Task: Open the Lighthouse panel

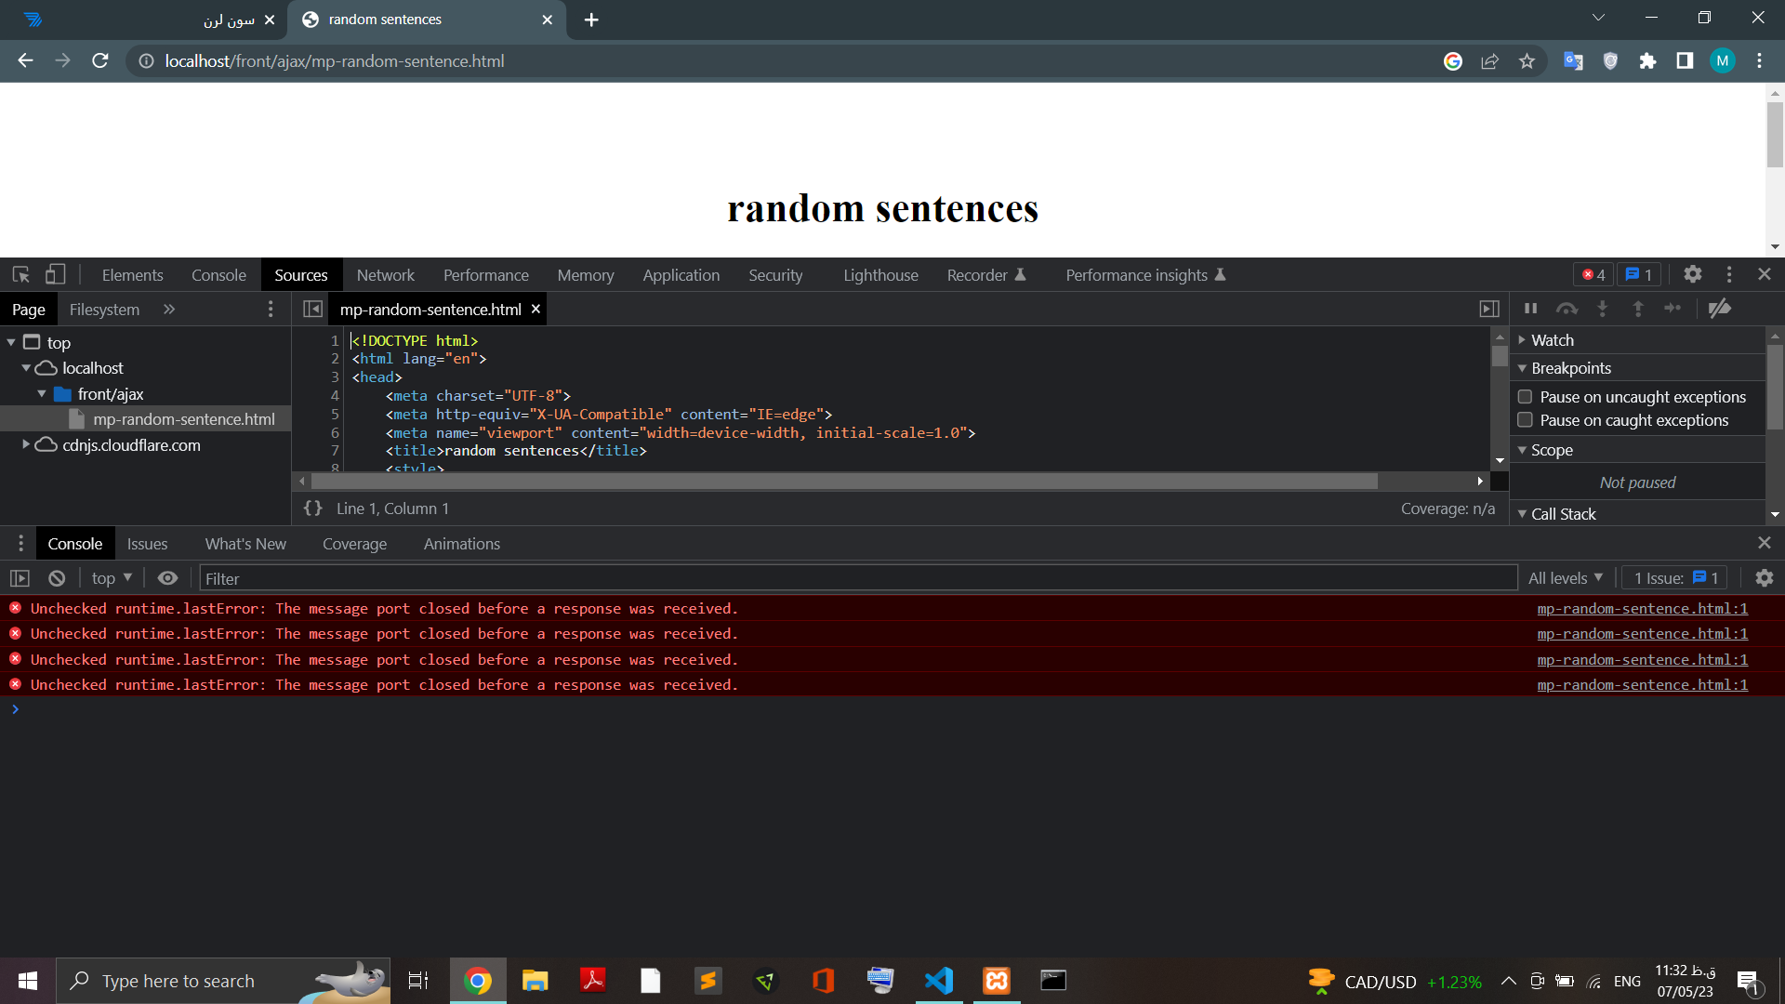Action: click(x=880, y=275)
